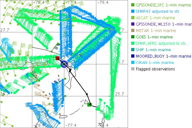Click the ASCAT legend color square

[132, 18]
